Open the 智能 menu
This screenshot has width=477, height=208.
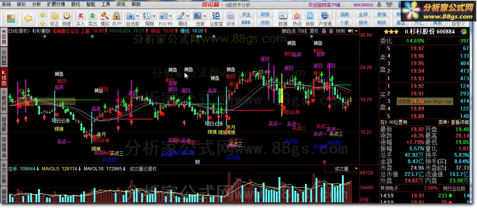(91, 5)
